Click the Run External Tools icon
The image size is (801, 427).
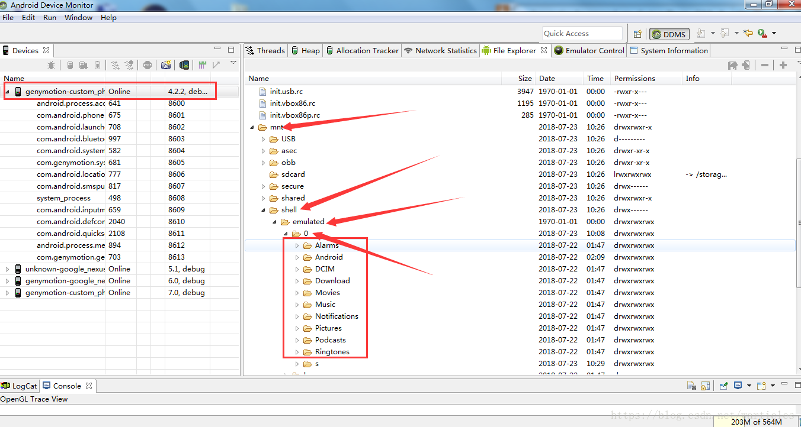coord(762,34)
